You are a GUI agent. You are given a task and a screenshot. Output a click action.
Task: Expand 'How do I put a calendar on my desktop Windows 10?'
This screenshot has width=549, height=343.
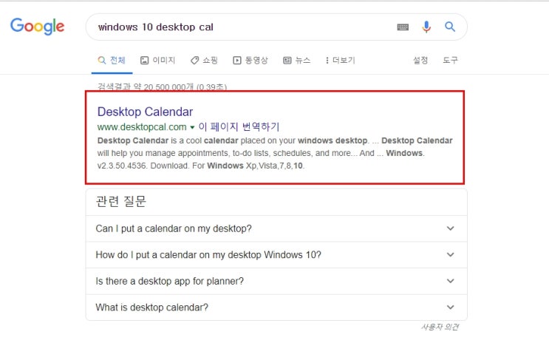(276, 255)
